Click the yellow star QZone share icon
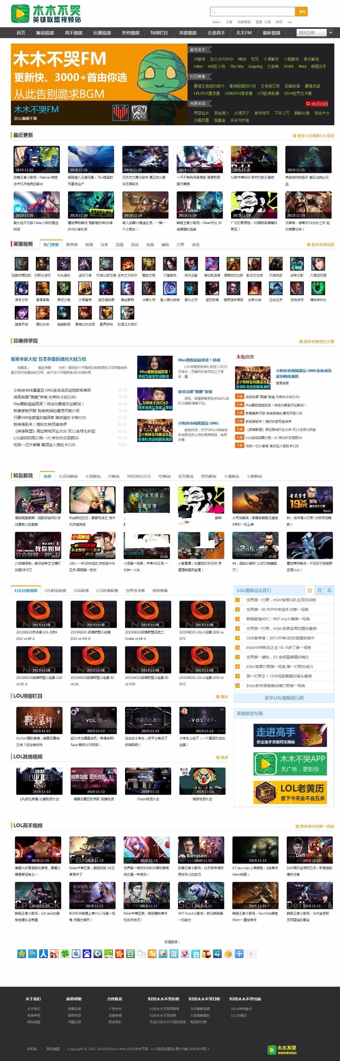Image resolution: width=340 pixels, height=1061 pixels. (22, 954)
